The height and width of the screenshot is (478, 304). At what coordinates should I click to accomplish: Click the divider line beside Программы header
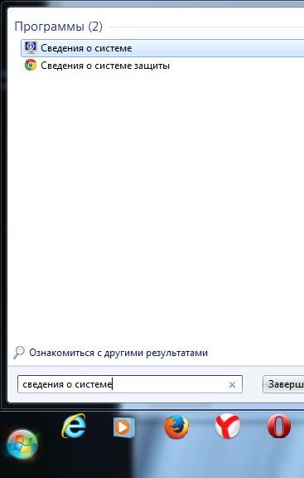(x=206, y=27)
